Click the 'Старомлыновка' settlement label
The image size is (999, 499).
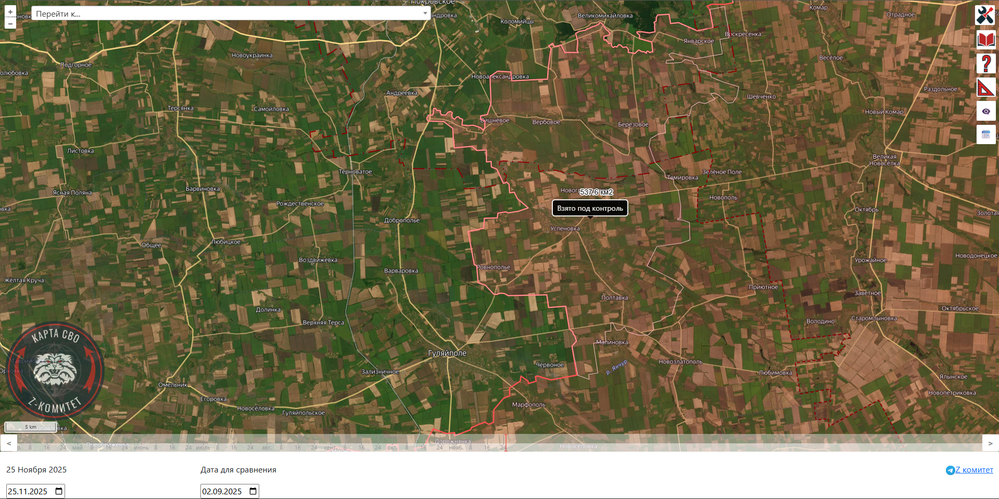point(874,318)
